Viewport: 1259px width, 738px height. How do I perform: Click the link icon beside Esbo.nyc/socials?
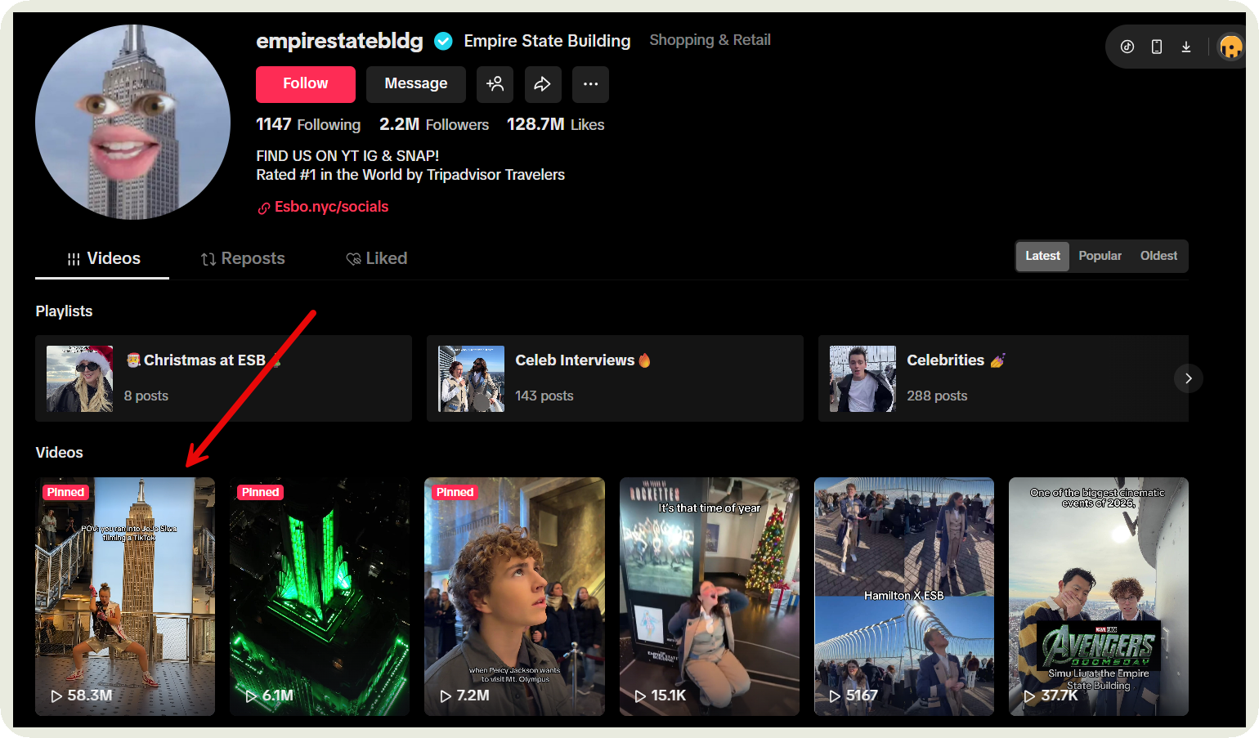[263, 208]
